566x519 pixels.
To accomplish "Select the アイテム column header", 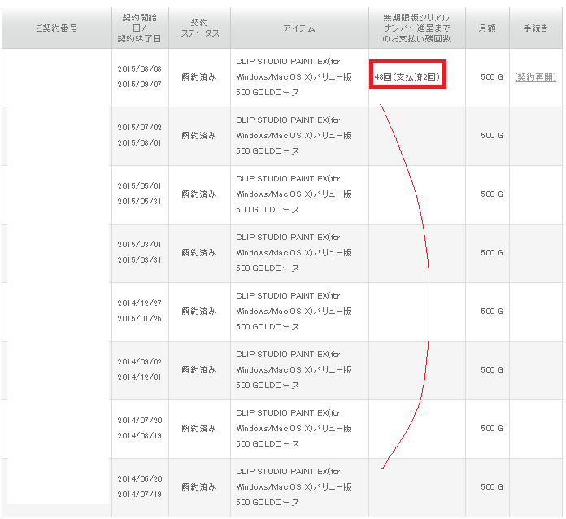I will [x=299, y=28].
